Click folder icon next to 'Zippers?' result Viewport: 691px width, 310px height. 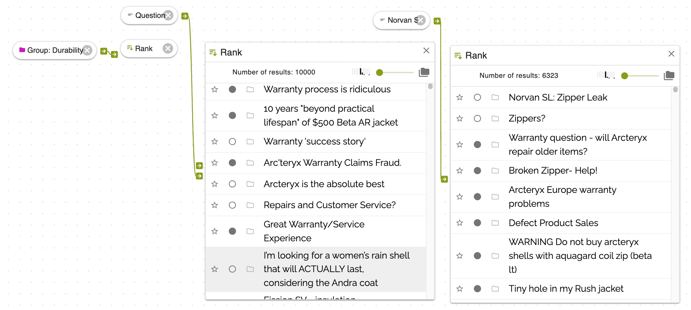pyautogui.click(x=495, y=118)
